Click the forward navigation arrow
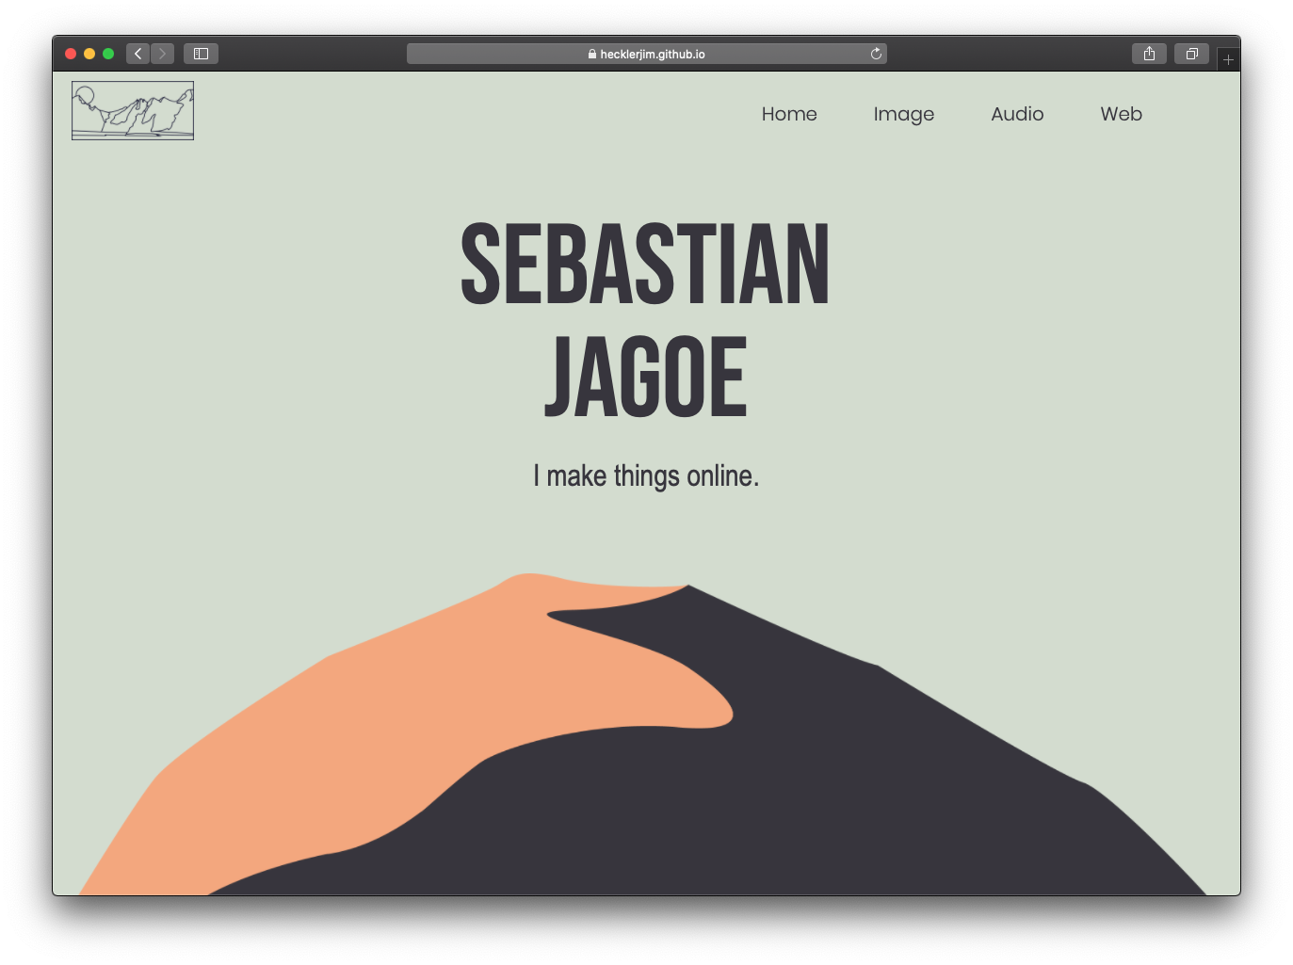 pyautogui.click(x=162, y=54)
